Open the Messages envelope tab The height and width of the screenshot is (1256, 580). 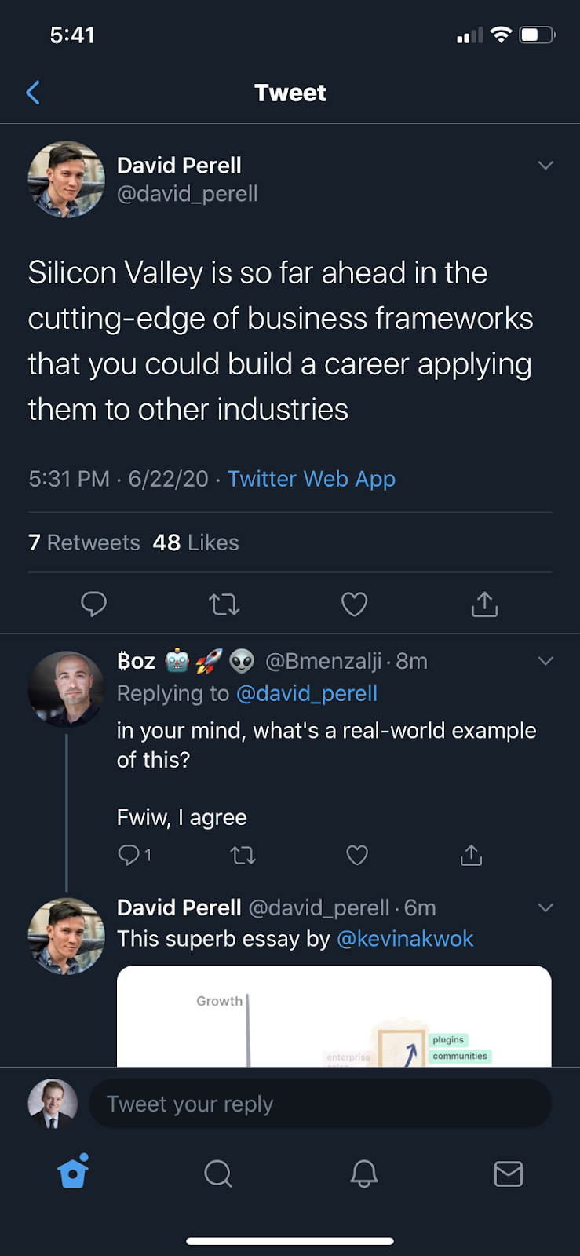(x=508, y=1174)
